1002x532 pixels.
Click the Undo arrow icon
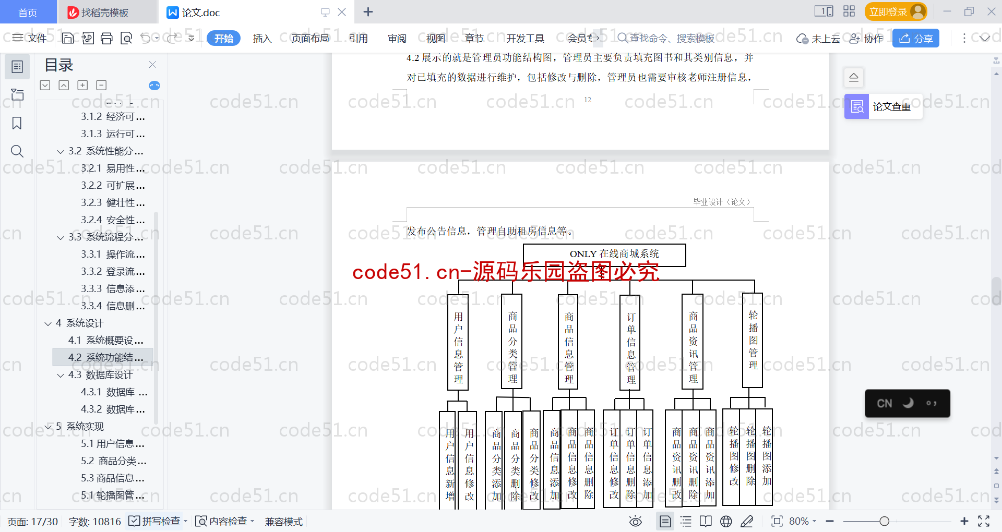click(x=146, y=38)
